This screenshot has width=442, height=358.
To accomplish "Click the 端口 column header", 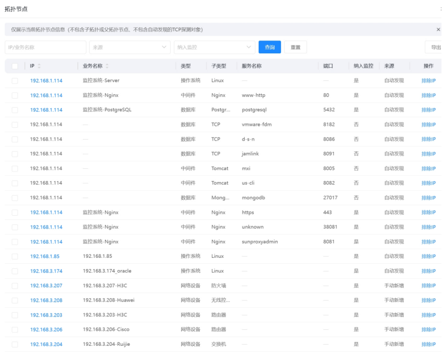I will [x=328, y=66].
